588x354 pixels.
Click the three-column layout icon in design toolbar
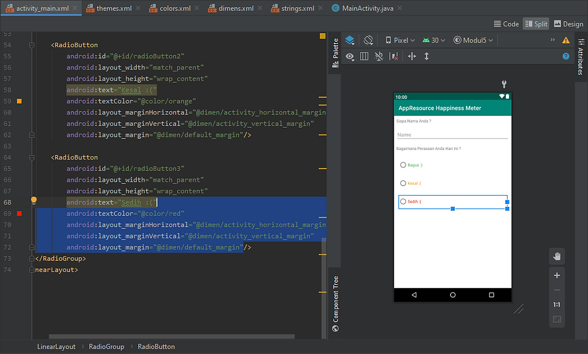click(364, 56)
